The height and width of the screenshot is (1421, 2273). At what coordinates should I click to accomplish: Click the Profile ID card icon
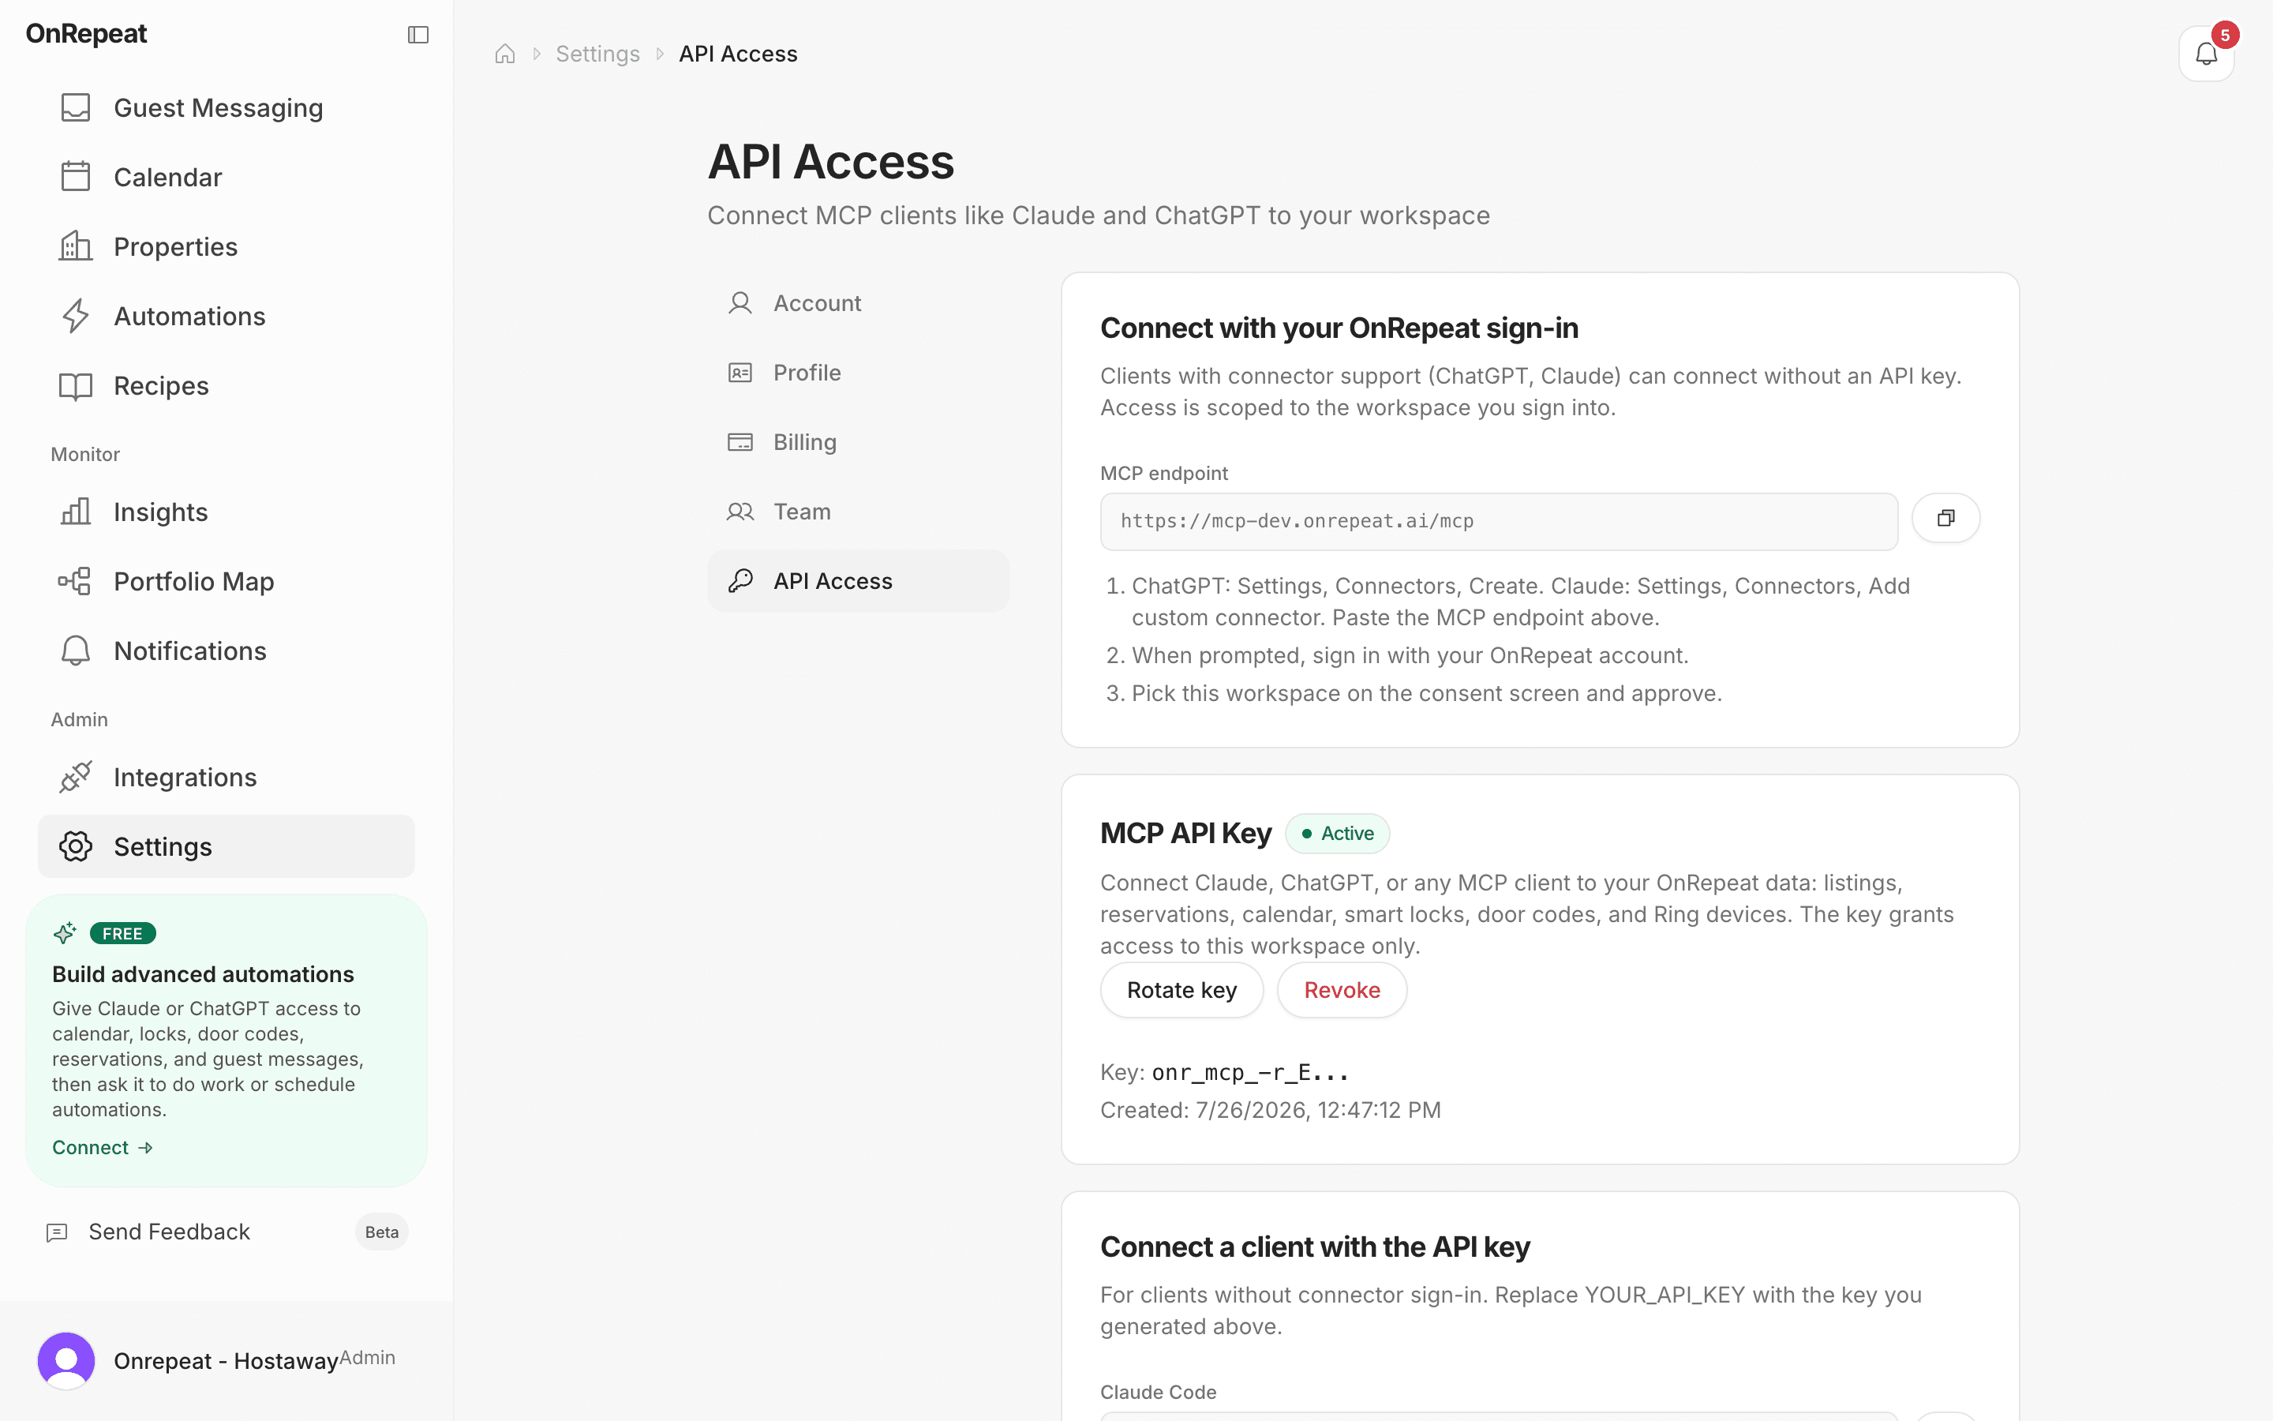point(740,372)
